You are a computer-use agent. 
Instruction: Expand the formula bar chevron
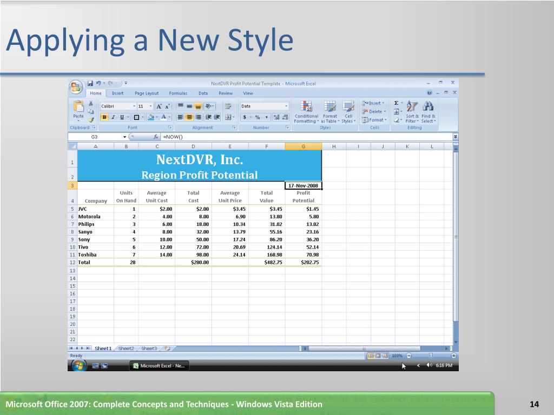456,137
